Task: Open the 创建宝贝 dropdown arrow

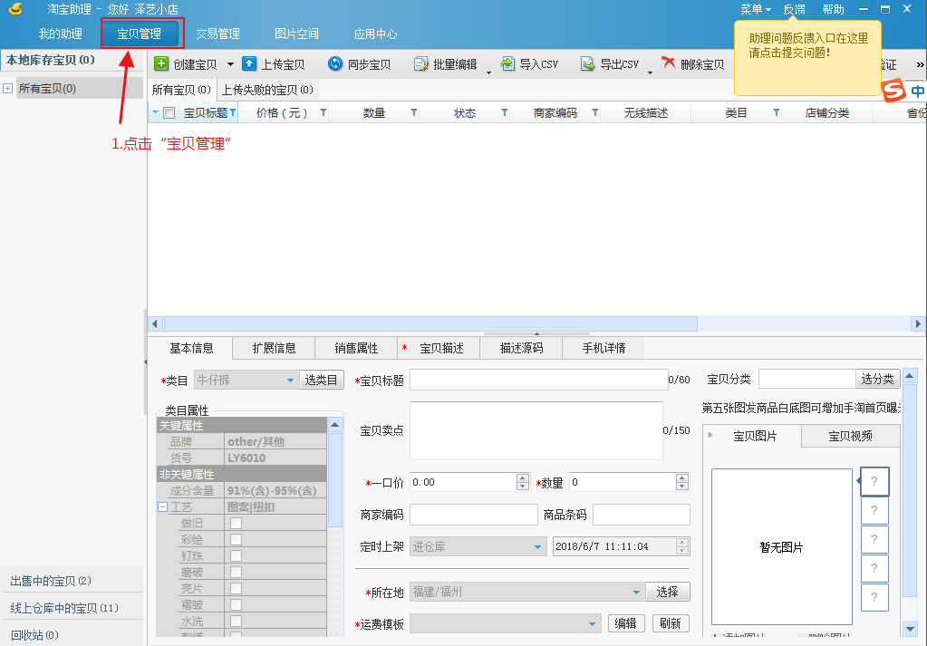Action: (230, 64)
